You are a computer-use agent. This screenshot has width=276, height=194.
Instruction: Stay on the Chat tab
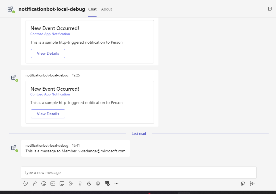(92, 9)
